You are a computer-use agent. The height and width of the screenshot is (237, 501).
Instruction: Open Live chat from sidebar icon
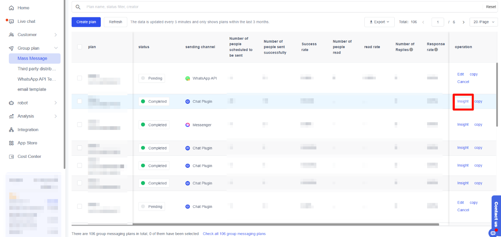coord(11,21)
